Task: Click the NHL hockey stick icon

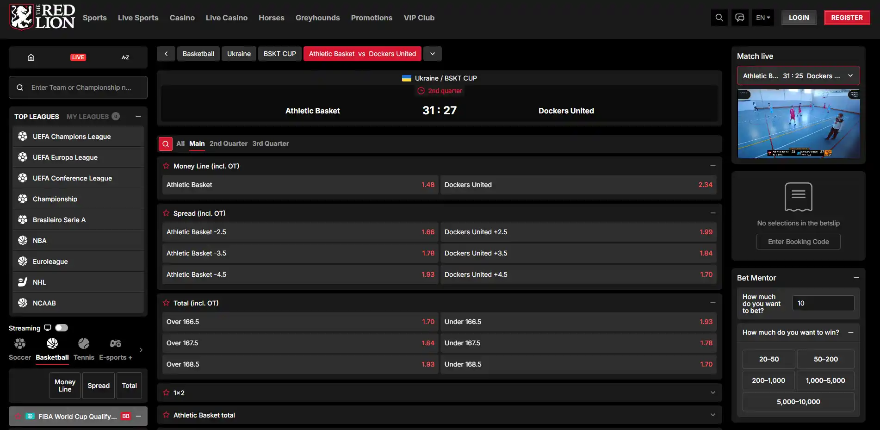Action: tap(23, 282)
